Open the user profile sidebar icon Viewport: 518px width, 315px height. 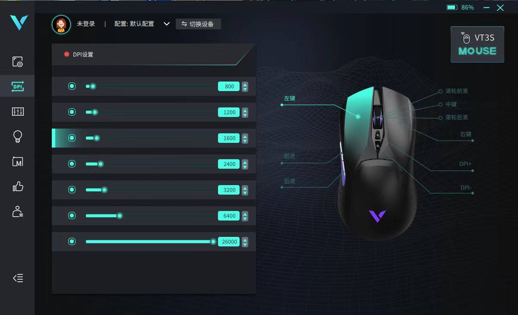pos(18,211)
